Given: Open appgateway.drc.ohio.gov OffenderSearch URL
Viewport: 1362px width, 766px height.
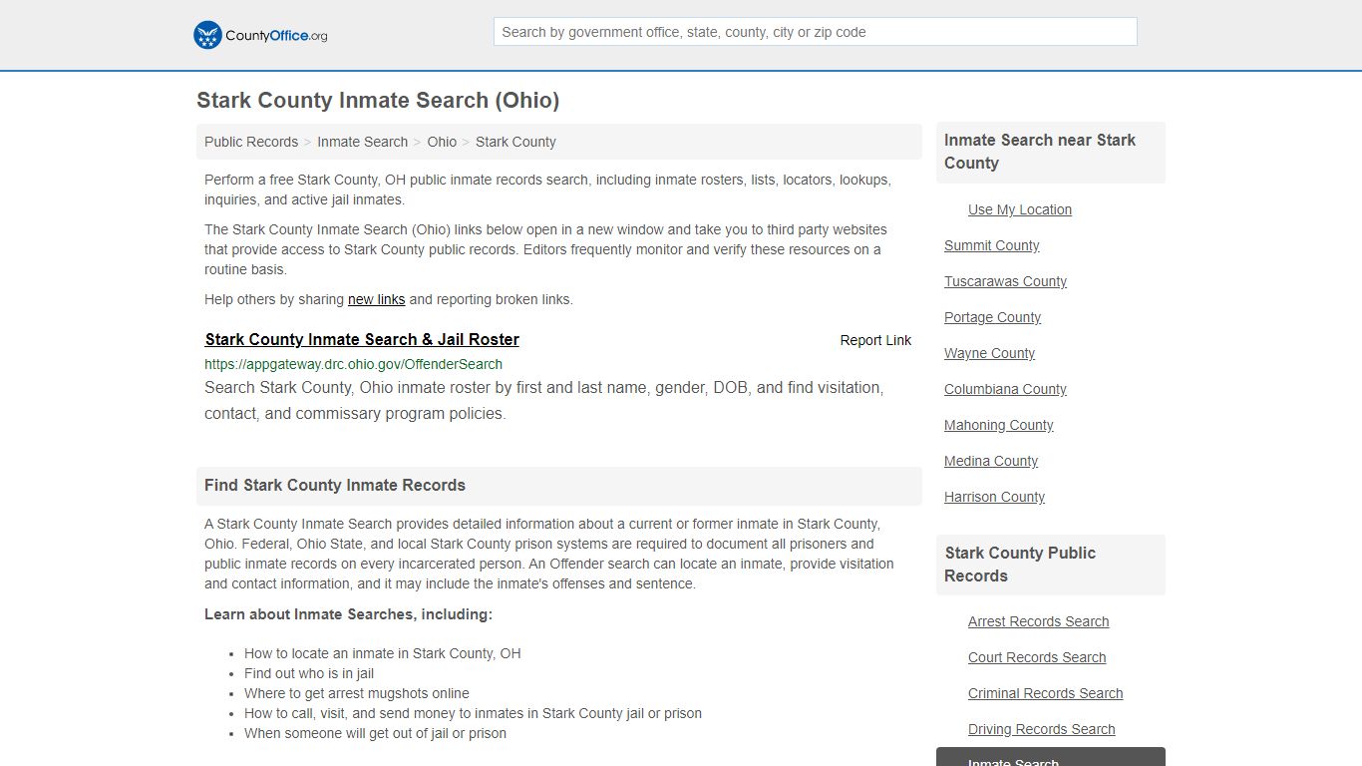Looking at the screenshot, I should [x=353, y=364].
